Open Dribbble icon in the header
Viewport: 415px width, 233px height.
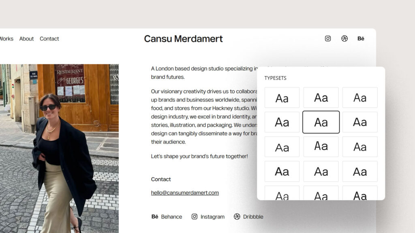coord(344,38)
